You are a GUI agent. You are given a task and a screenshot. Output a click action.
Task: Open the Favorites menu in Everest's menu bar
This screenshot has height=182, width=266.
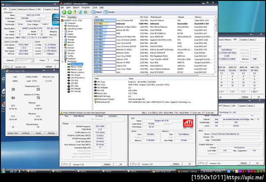tap(86, 8)
